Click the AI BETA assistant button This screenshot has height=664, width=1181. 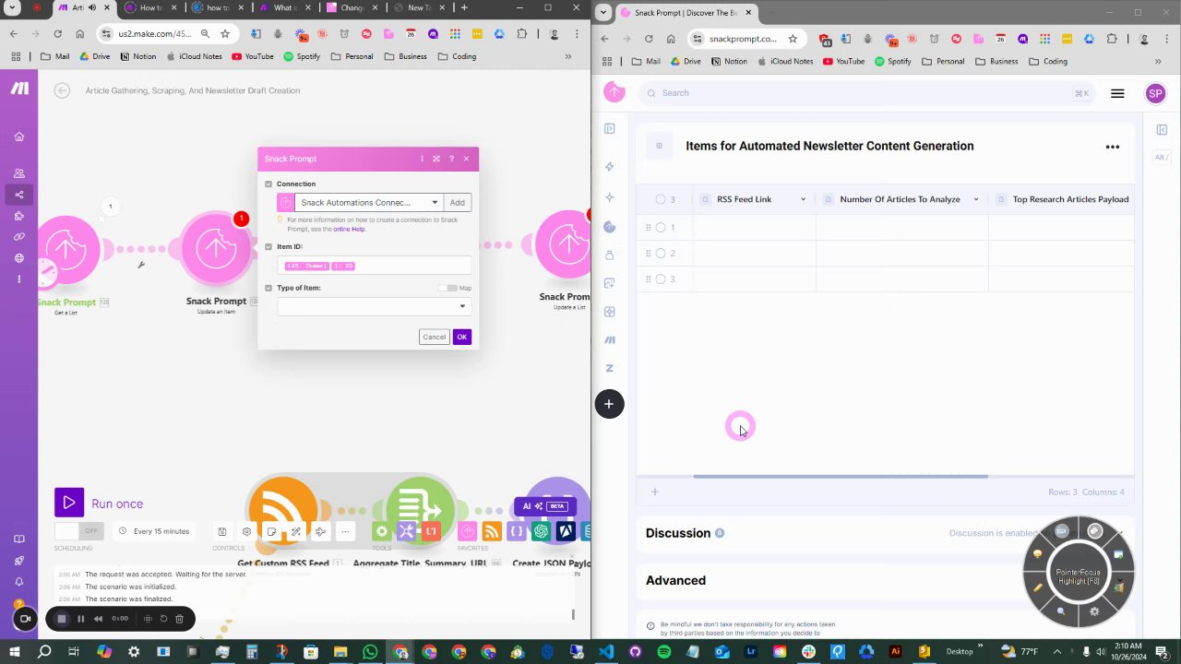(x=545, y=506)
